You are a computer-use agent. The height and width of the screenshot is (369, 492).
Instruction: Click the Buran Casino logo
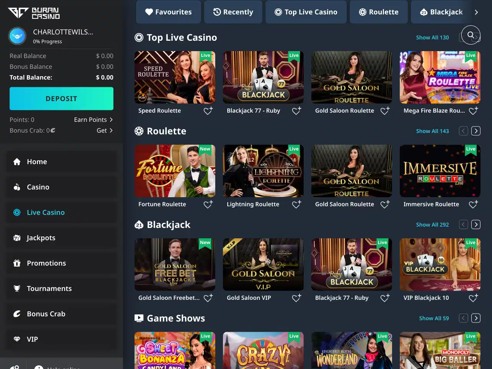click(x=34, y=13)
